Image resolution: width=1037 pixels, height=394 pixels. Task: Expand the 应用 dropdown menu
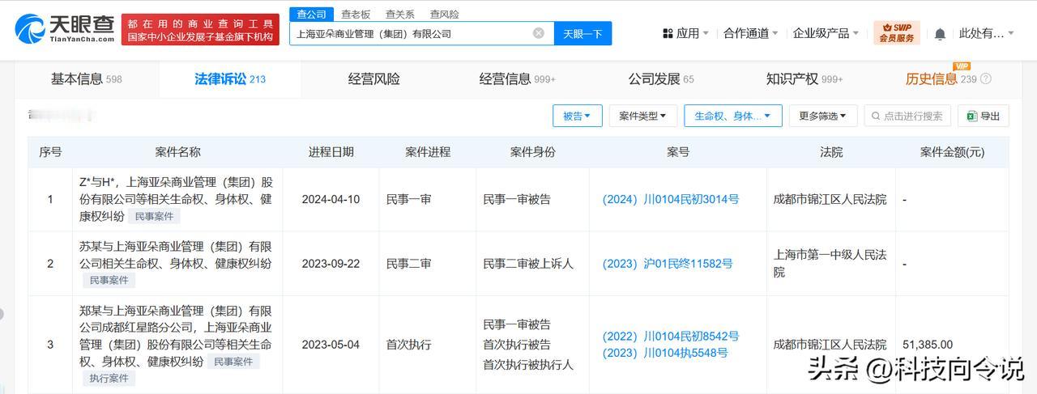point(685,33)
